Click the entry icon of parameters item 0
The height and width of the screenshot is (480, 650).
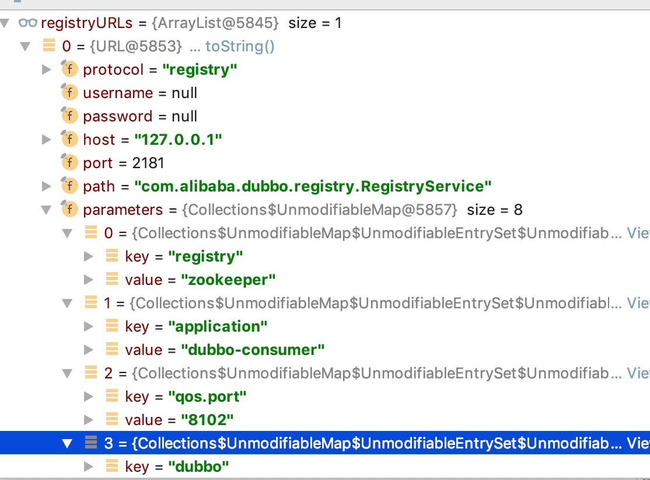(91, 232)
